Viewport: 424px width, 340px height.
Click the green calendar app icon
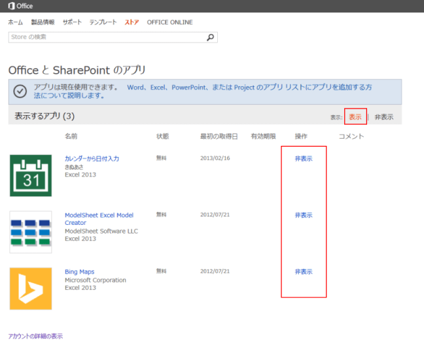pyautogui.click(x=31, y=175)
